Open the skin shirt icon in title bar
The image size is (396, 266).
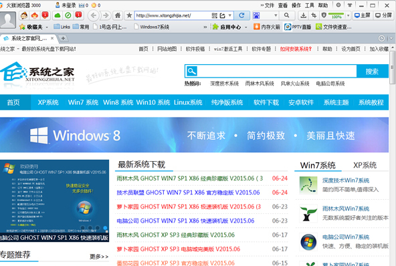click(350, 5)
